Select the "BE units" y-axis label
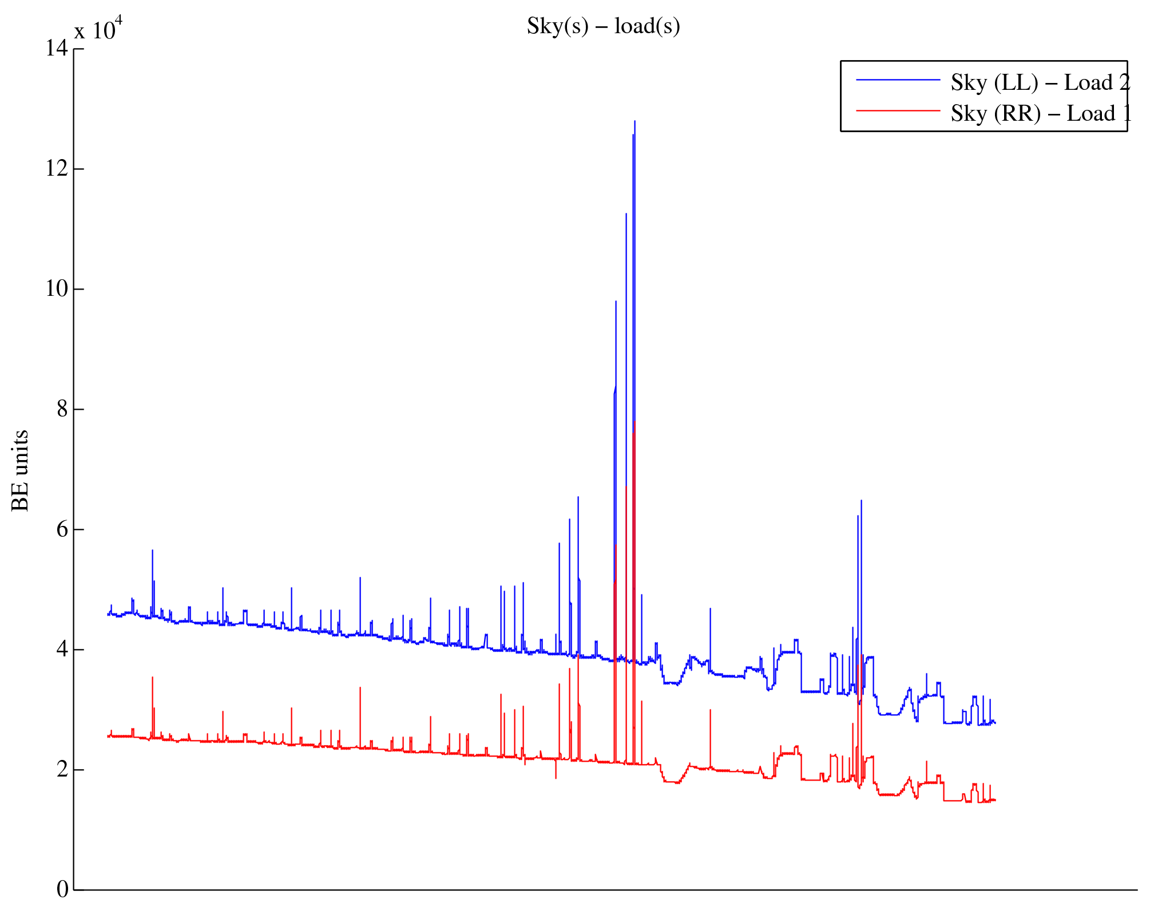Viewport: 1154px width, 911px height. click(x=20, y=470)
